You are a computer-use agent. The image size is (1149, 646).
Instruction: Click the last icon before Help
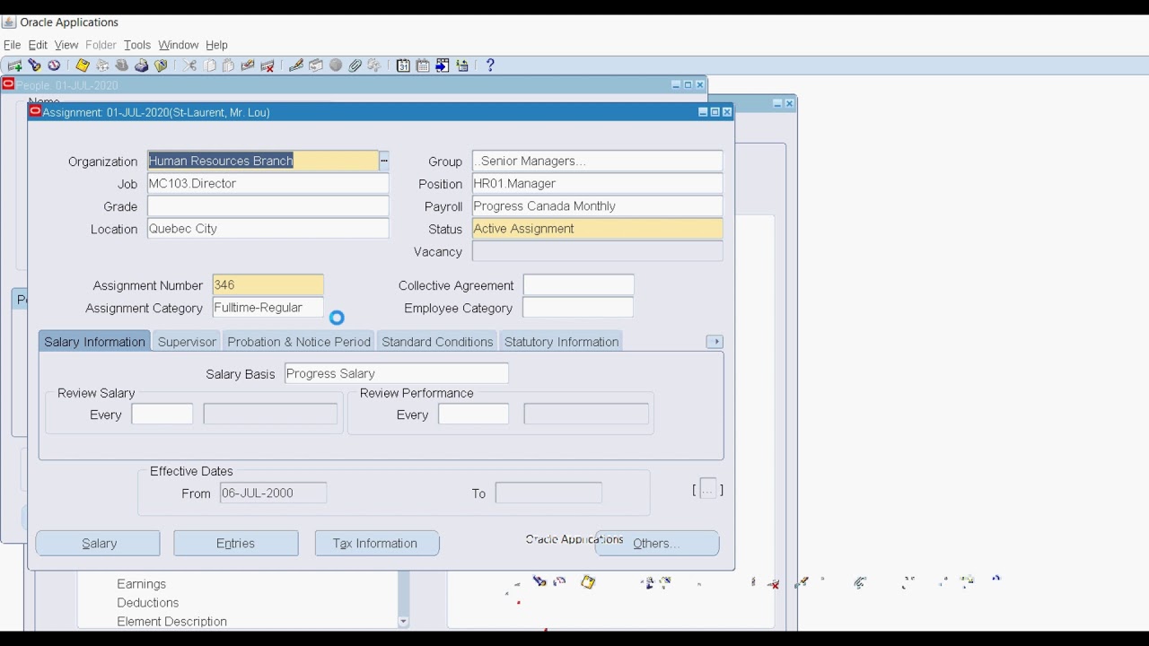(x=462, y=65)
